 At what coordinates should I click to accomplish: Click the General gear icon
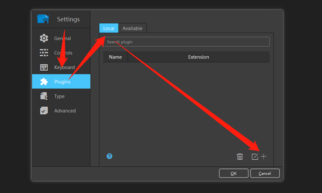[x=44, y=39]
